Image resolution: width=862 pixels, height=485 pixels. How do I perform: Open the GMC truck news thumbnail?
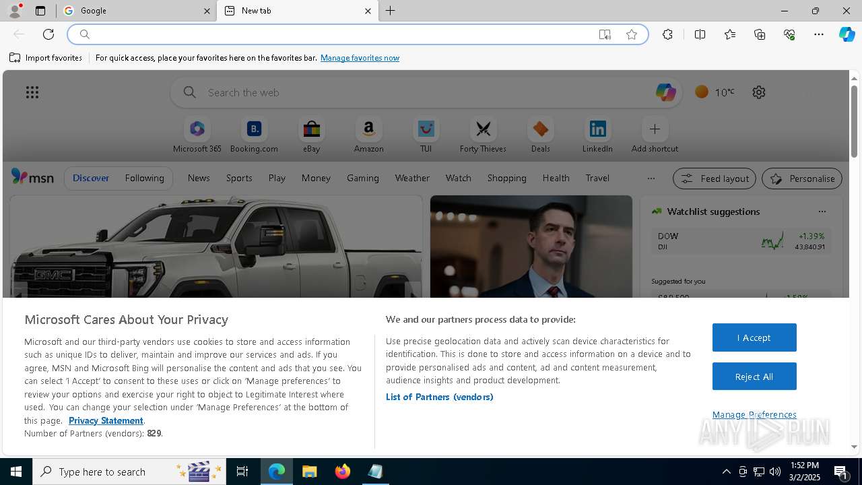tap(216, 247)
